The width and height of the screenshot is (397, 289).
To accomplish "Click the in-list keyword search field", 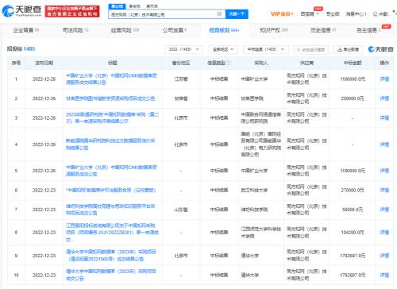I will coord(310,49).
